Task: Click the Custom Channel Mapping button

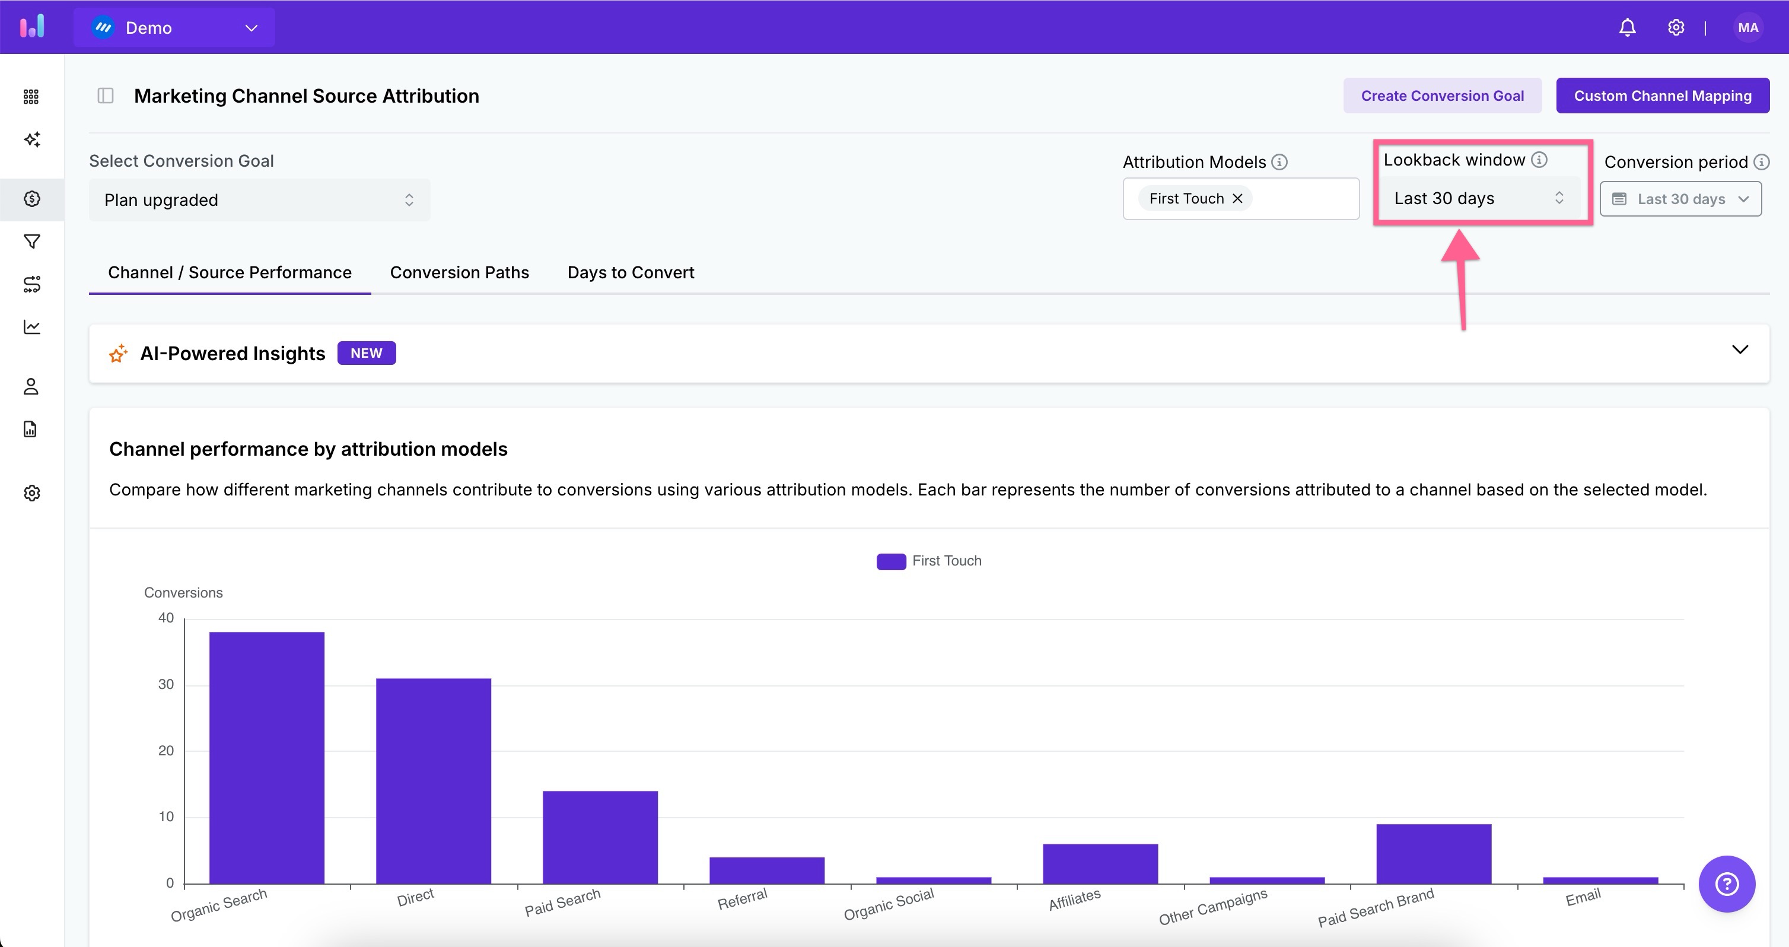Action: [1662, 96]
